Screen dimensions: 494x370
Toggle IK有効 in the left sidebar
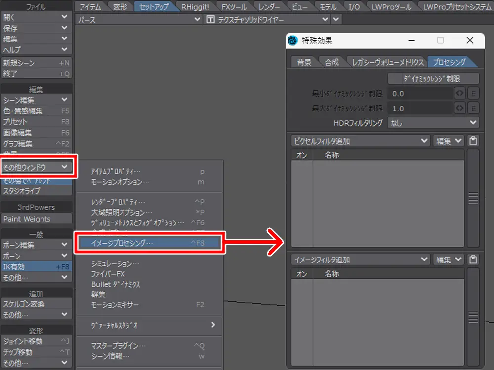click(37, 267)
